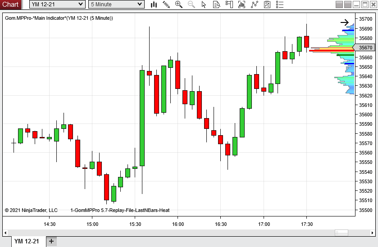Click the 35670 current price marker
Viewport: 378px width, 247px height.
coord(364,48)
